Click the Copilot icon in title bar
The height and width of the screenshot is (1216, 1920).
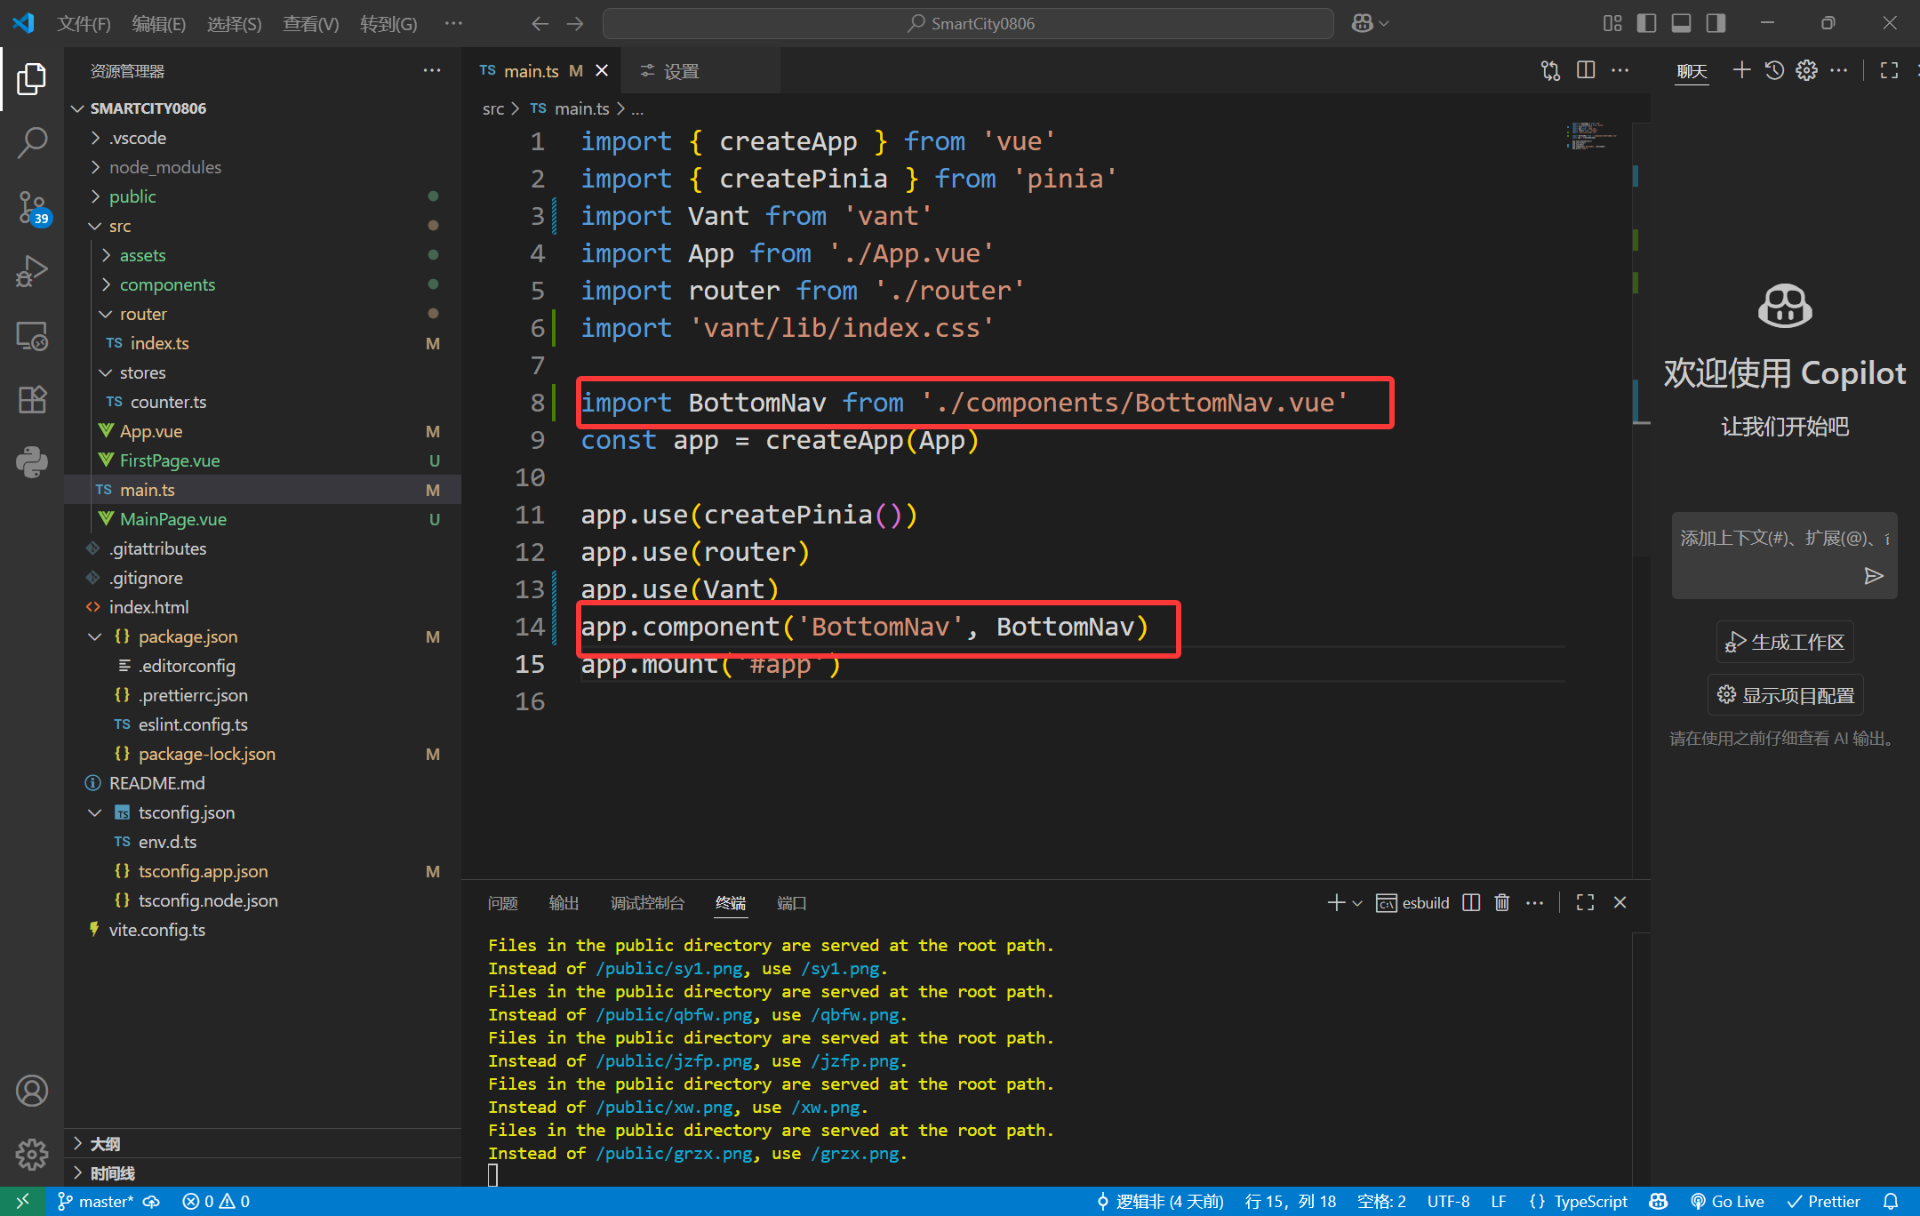click(1362, 23)
